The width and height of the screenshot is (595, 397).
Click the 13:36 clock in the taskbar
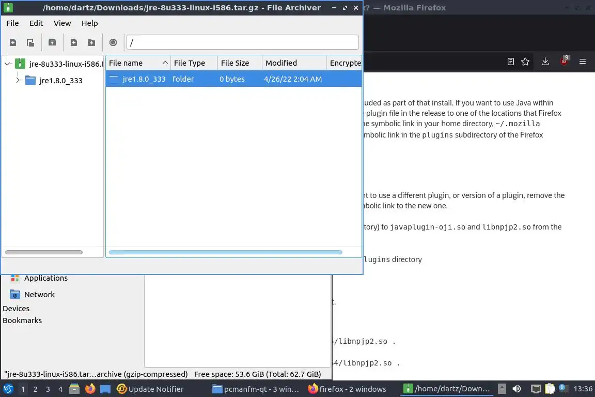583,389
